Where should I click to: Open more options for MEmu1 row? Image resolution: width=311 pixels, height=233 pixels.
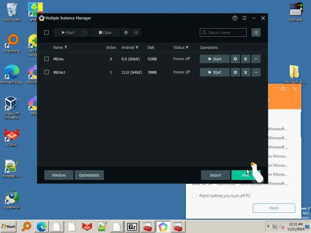tap(256, 72)
